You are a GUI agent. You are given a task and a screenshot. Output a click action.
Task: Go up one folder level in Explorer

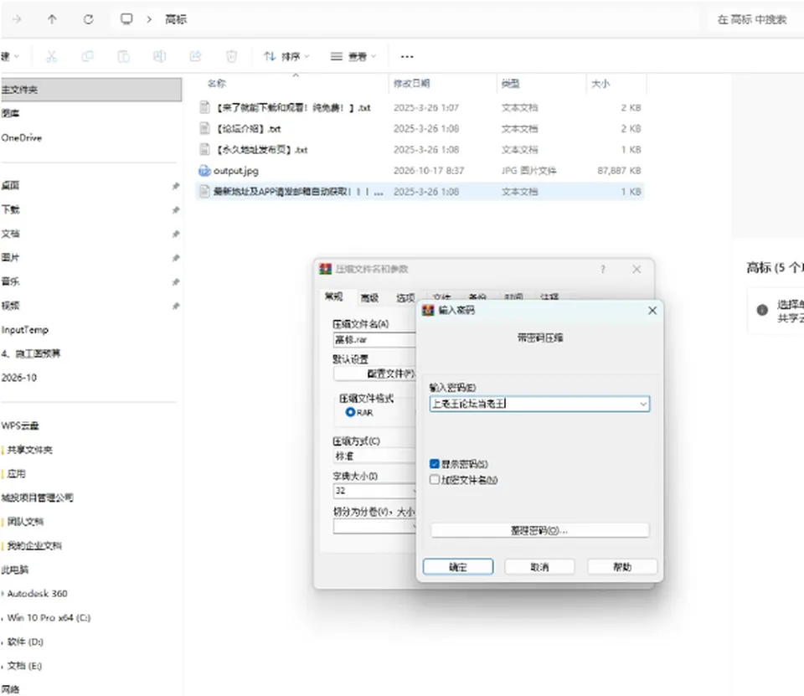point(52,19)
